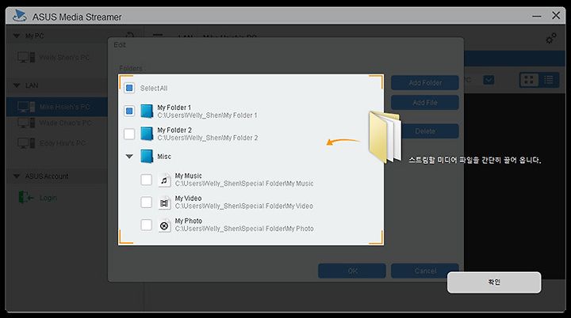The width and height of the screenshot is (571, 318).
Task: Click the My Music path text
Action: (244, 184)
